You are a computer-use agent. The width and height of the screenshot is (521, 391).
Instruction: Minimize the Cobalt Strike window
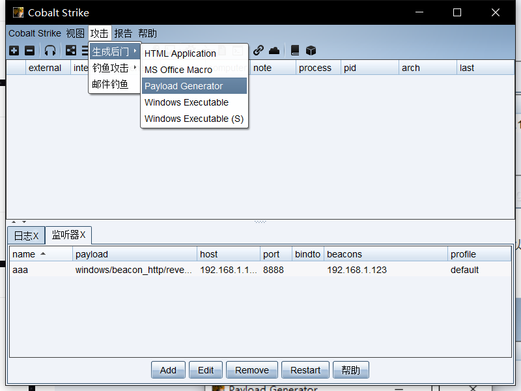(x=419, y=12)
